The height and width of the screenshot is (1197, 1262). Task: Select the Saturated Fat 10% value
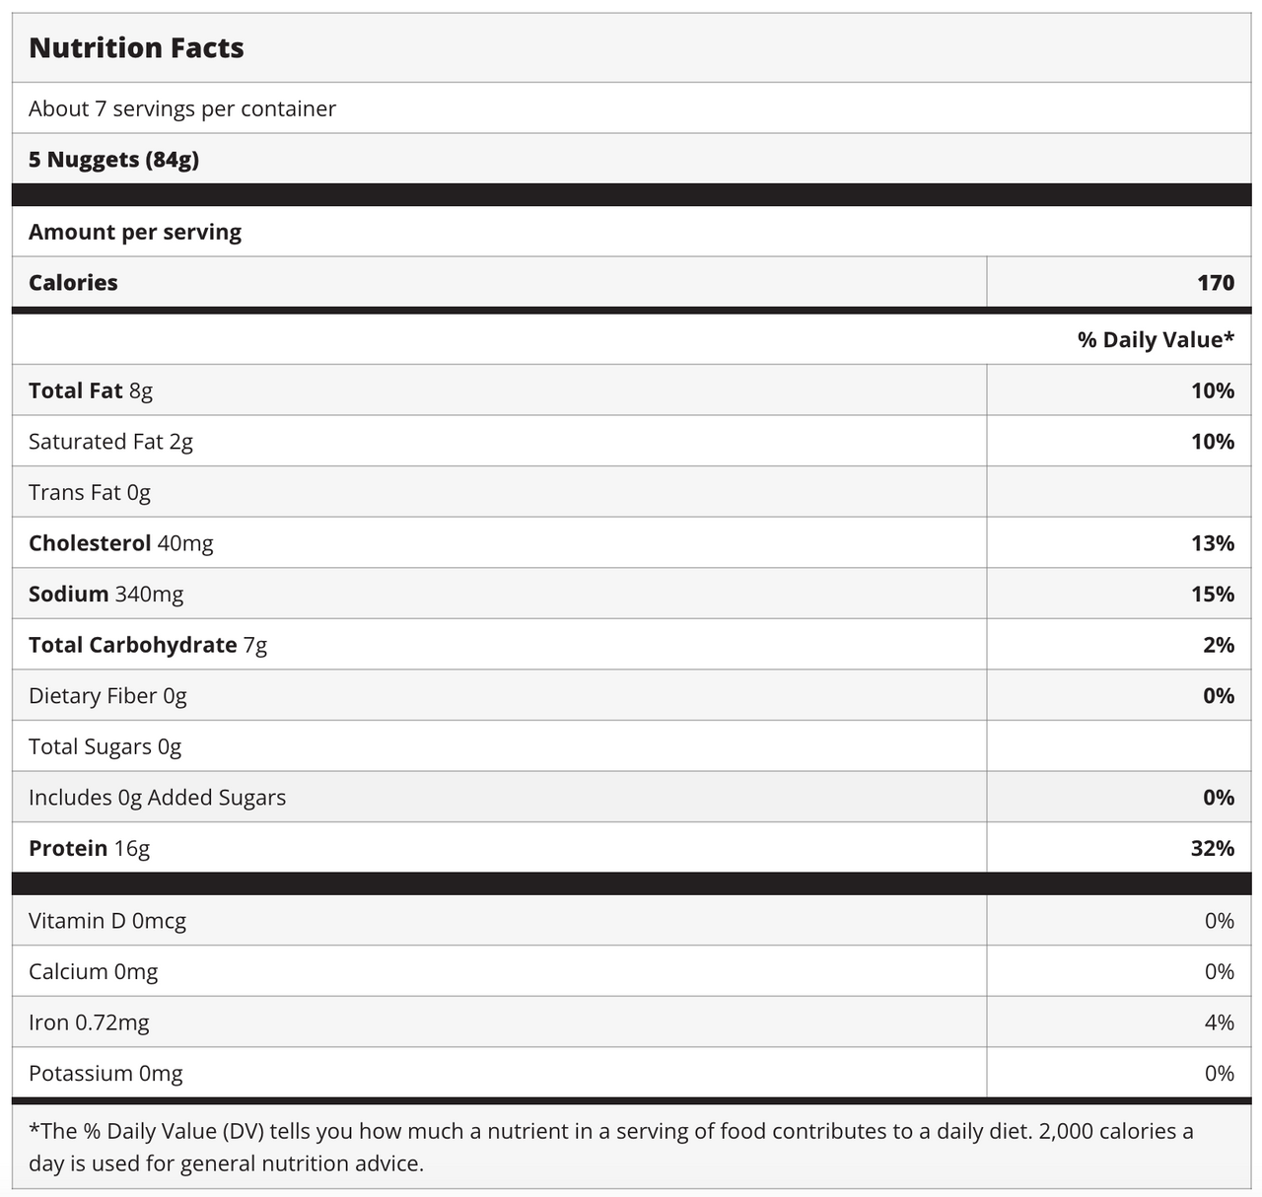(x=1213, y=442)
